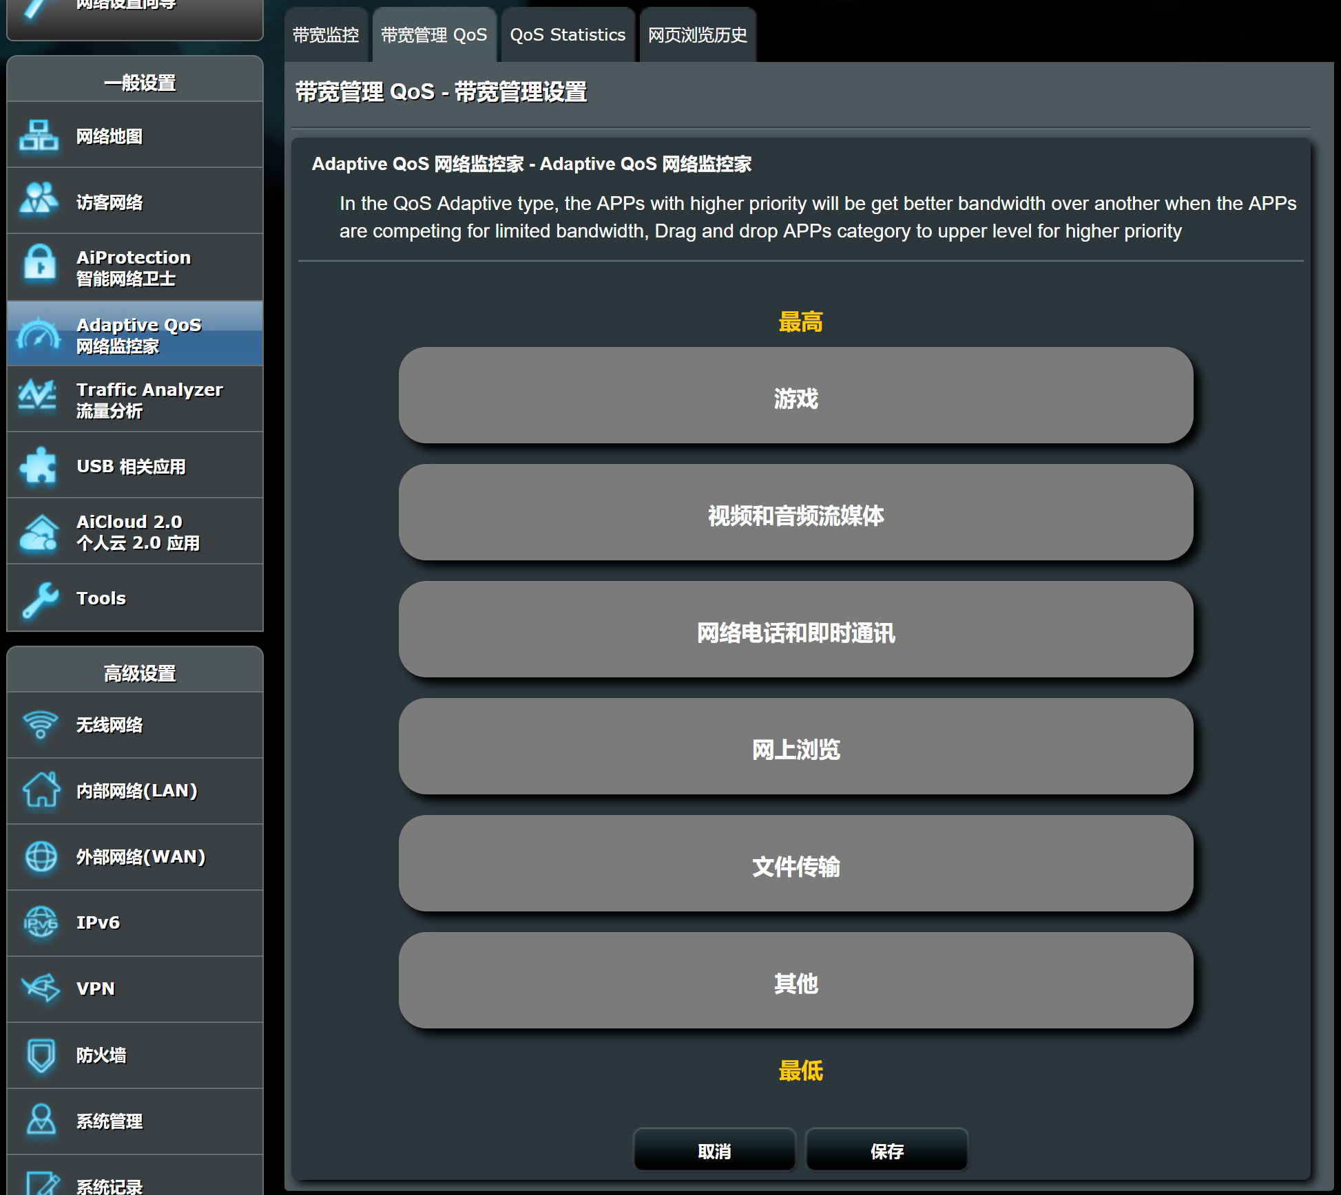Open Guest Network via its people icon
The height and width of the screenshot is (1195, 1341).
click(39, 200)
